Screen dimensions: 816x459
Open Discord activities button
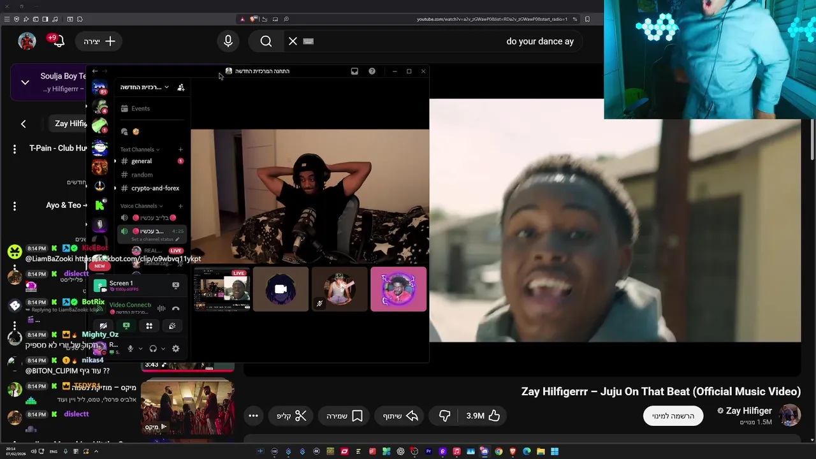tap(149, 326)
